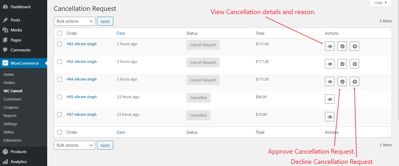The height and width of the screenshot is (166, 399).
Task: Select the checkbox beside order #65
Action: 60,97
